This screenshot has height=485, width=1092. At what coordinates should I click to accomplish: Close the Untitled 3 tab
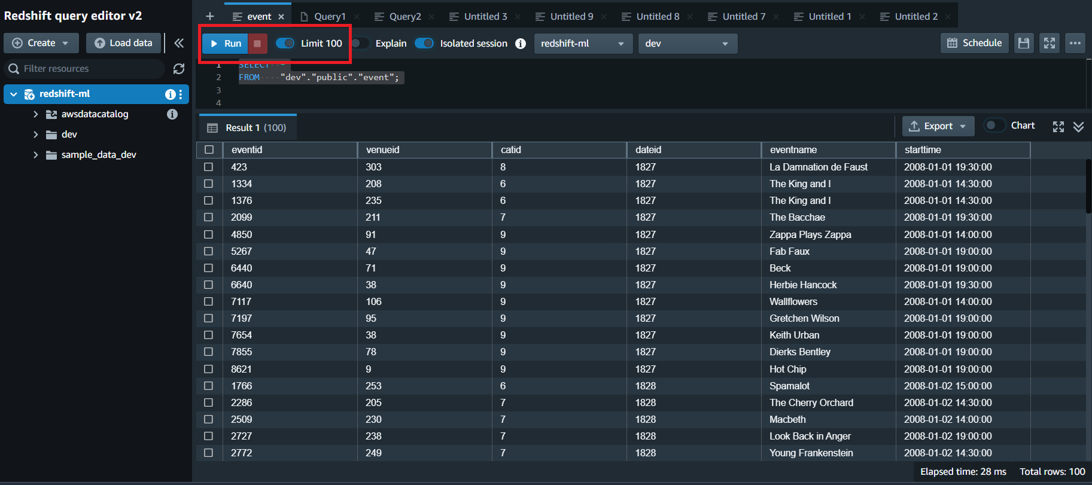(x=518, y=17)
